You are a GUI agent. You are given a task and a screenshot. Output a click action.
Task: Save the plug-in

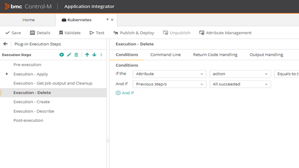[13, 33]
